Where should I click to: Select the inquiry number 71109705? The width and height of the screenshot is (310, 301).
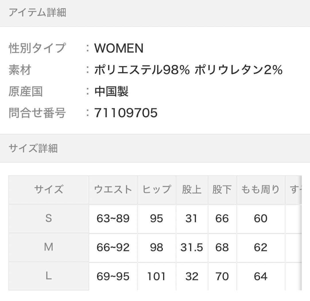(x=126, y=113)
